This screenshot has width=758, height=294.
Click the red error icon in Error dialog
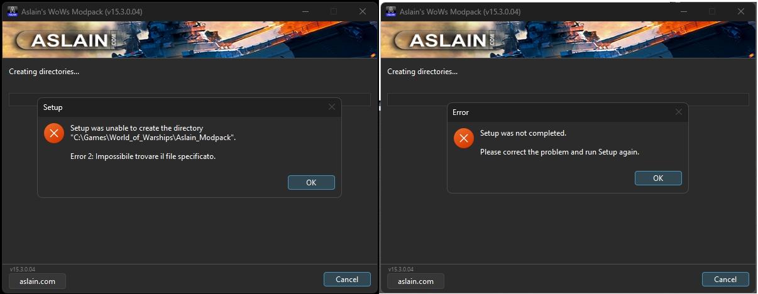click(464, 138)
